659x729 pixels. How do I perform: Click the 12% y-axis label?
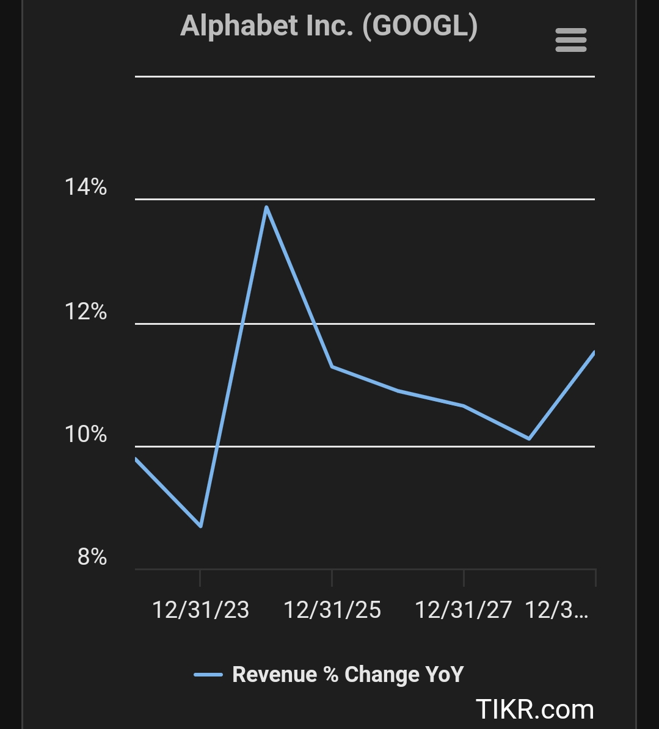(x=86, y=312)
